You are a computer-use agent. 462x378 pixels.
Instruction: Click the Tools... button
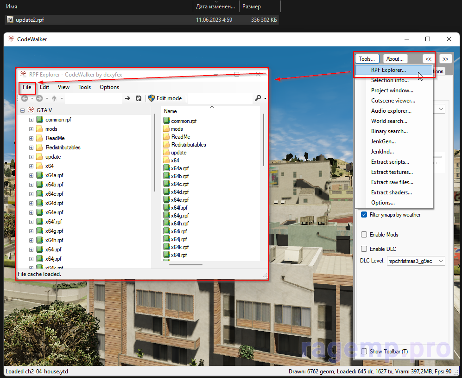(367, 59)
